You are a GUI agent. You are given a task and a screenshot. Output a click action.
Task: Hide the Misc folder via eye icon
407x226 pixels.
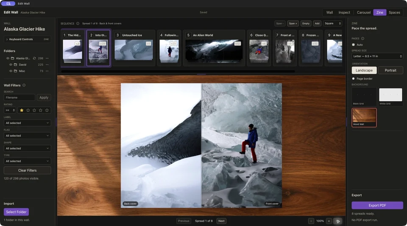pyautogui.click(x=11, y=71)
